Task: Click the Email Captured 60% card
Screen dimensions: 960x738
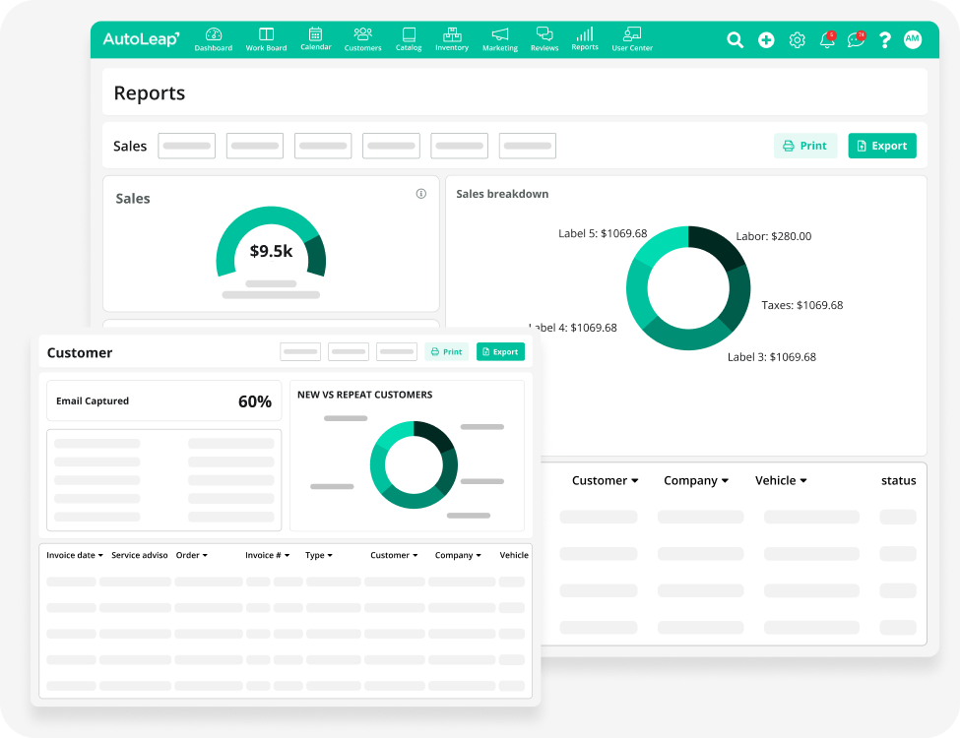Action: (164, 400)
